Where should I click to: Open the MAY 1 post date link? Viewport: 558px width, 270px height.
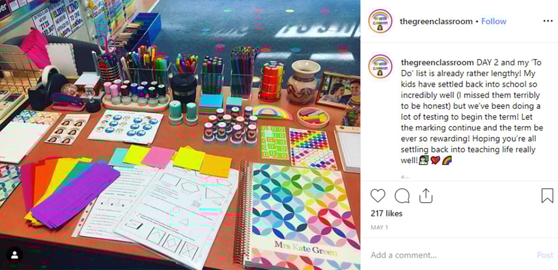point(379,228)
